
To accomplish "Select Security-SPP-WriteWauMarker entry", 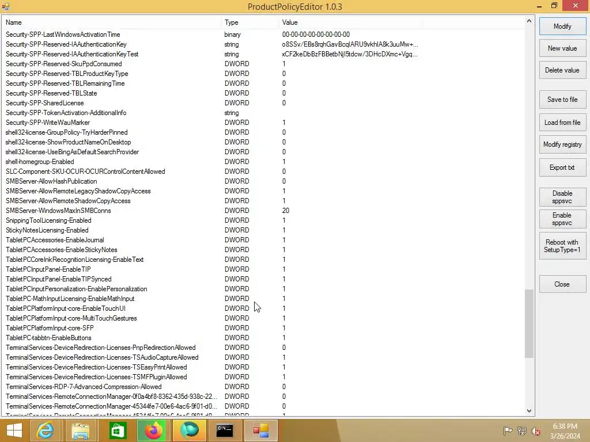I will tap(263, 123).
